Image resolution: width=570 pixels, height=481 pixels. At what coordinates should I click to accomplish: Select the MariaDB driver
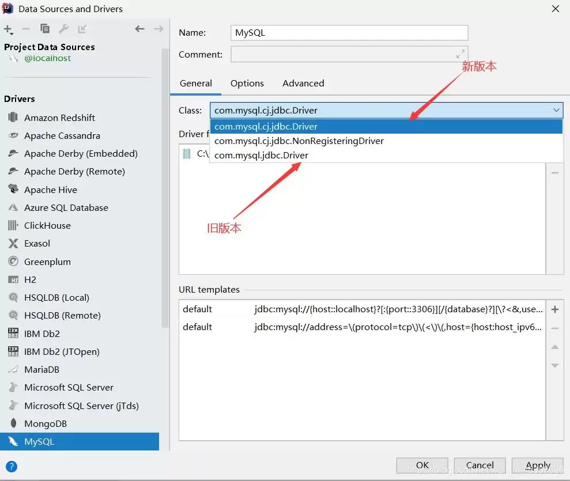pyautogui.click(x=80, y=369)
